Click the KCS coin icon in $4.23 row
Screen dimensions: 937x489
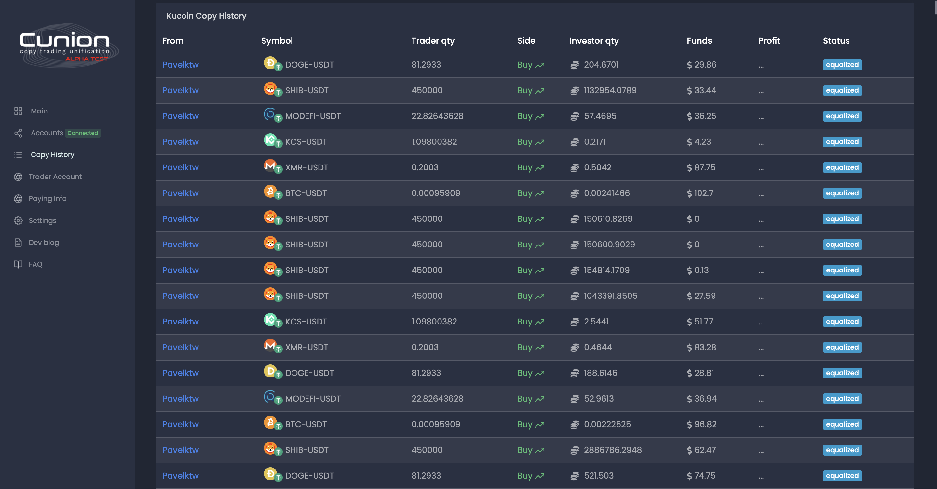point(270,140)
